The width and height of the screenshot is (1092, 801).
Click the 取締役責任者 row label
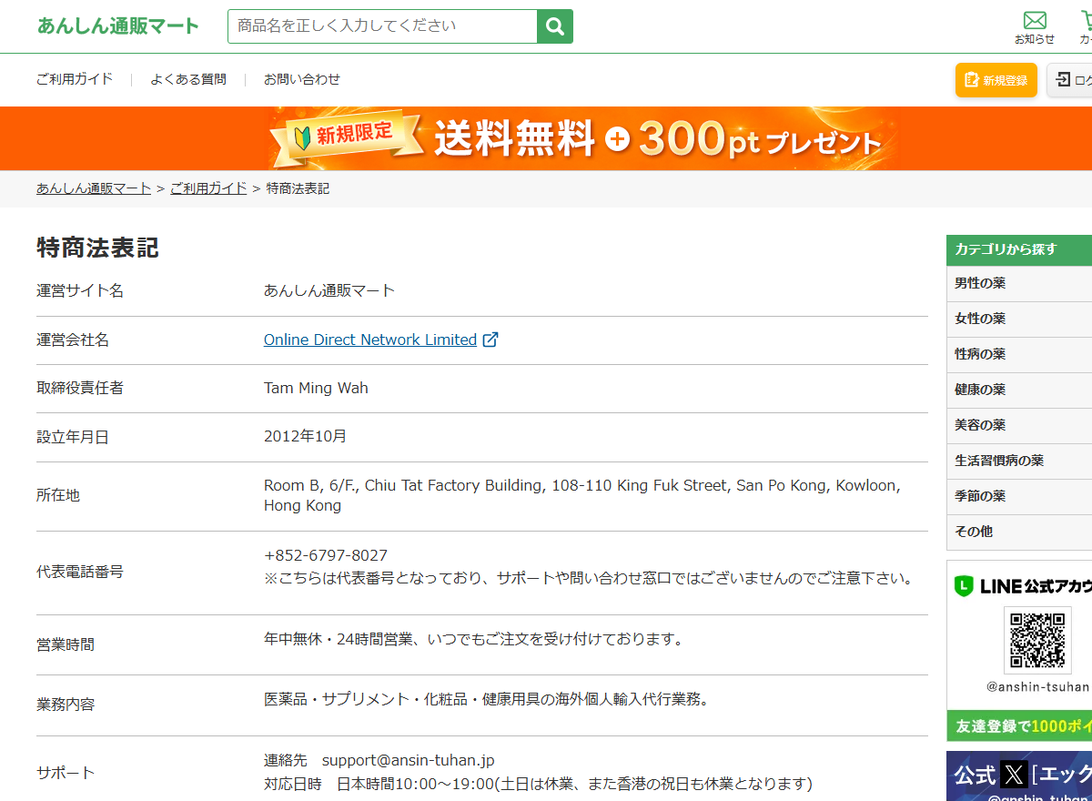coord(80,388)
